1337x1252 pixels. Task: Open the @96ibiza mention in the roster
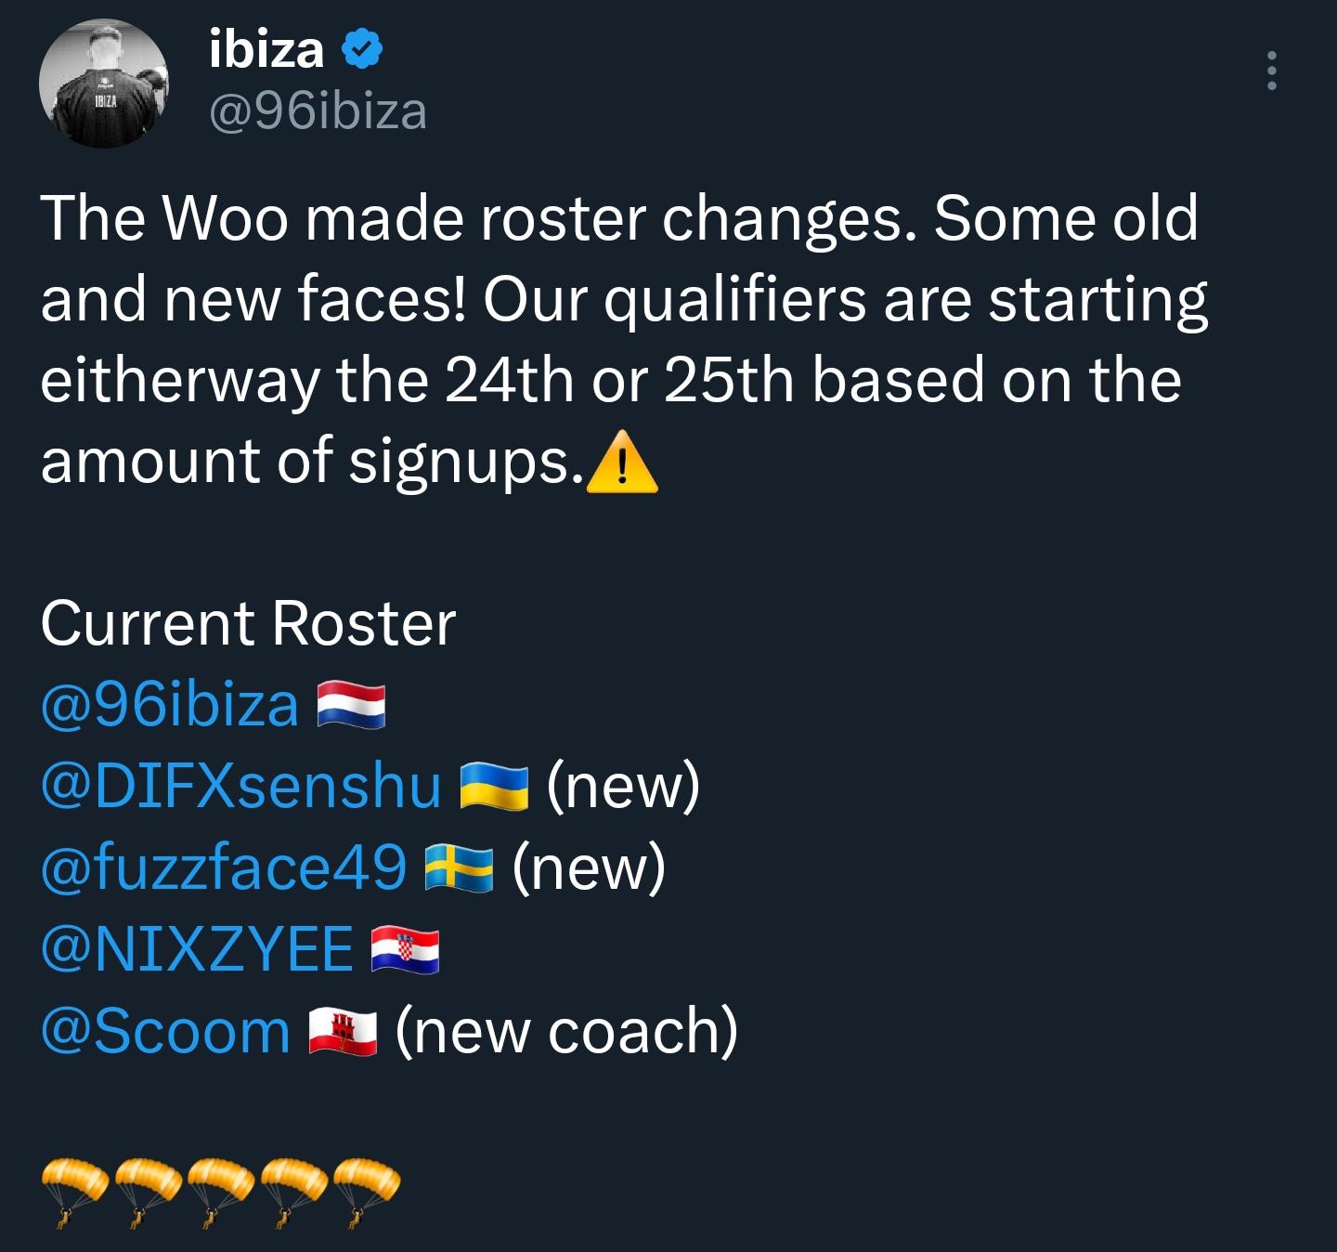coord(170,704)
